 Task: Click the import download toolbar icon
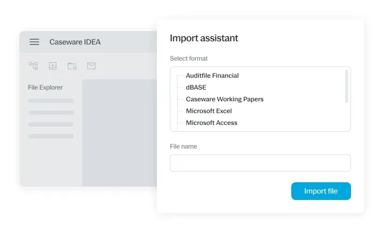tap(53, 66)
